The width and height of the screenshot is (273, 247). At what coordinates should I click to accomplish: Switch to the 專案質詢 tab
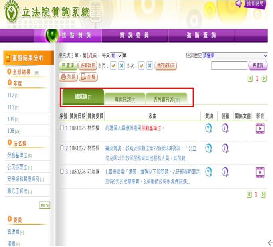pyautogui.click(x=125, y=99)
